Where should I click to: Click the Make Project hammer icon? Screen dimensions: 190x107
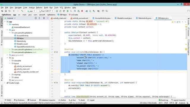point(22,11)
